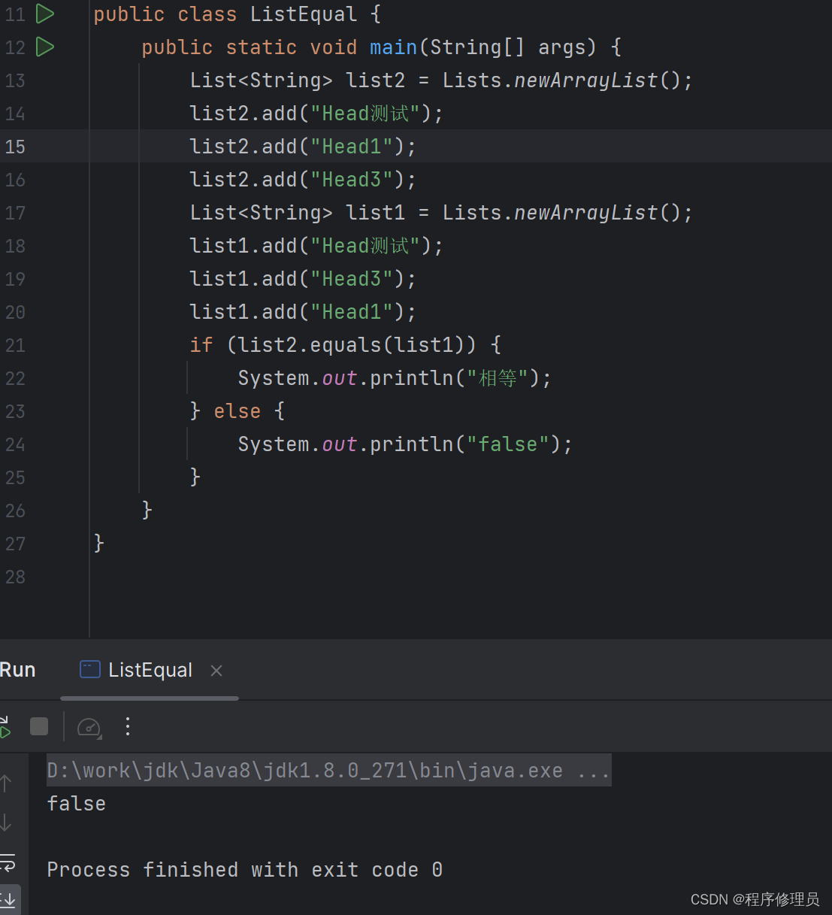Image resolution: width=832 pixels, height=915 pixels.
Task: Run the ListEqual class via gutter arrow
Action: point(45,14)
